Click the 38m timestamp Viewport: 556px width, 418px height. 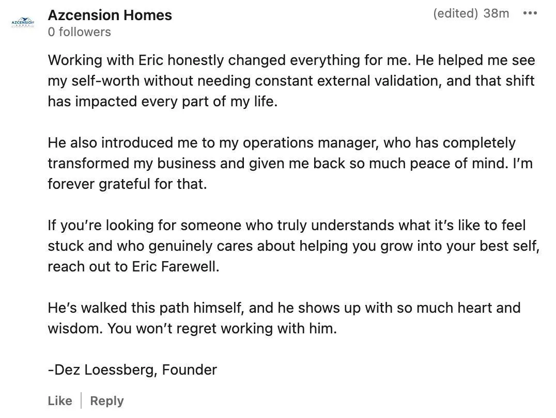point(496,13)
